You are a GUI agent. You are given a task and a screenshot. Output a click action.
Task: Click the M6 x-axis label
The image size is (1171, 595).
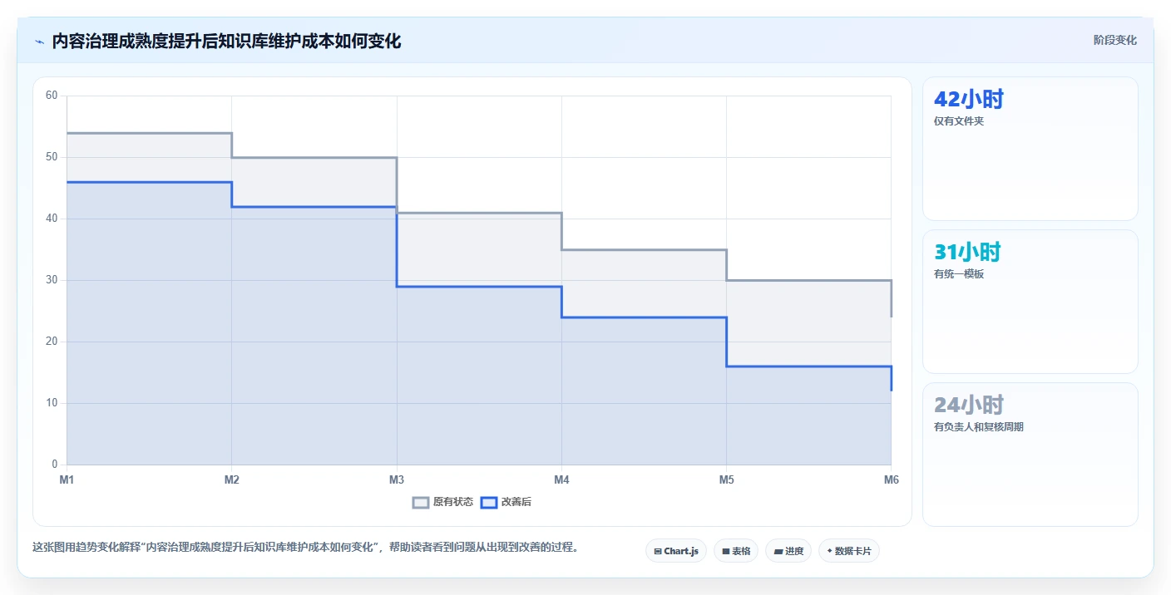[891, 480]
